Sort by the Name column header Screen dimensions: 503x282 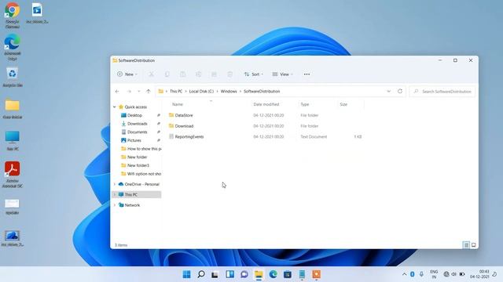[178, 104]
